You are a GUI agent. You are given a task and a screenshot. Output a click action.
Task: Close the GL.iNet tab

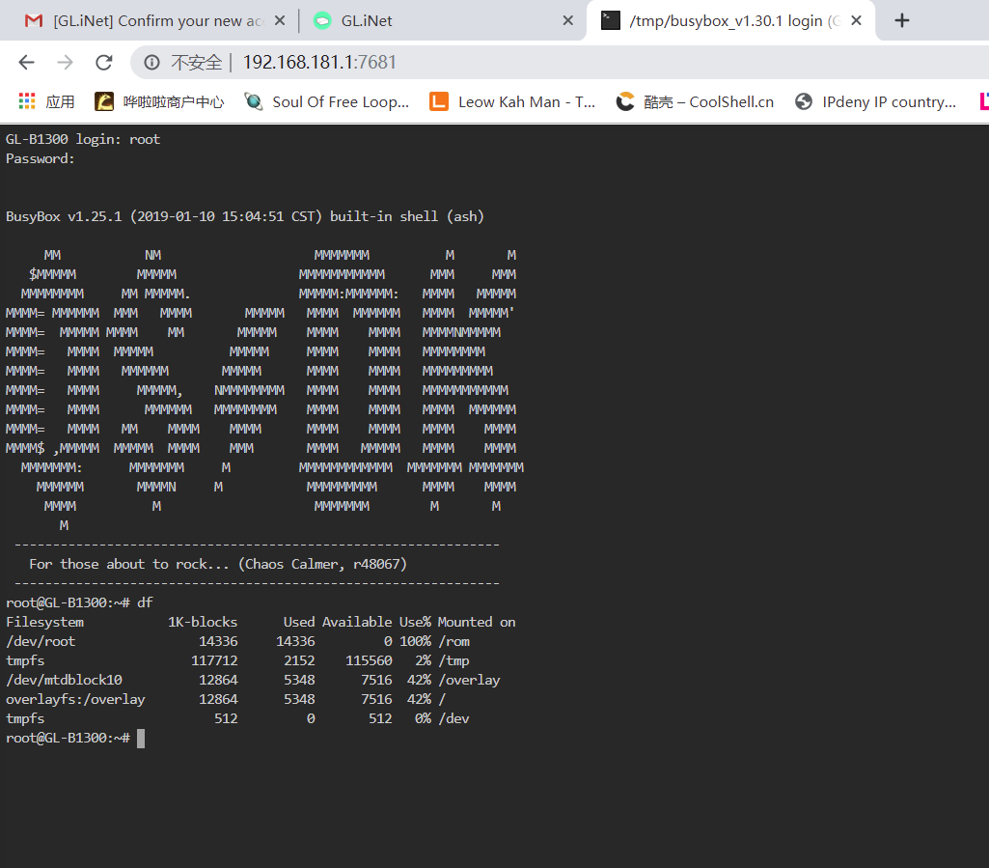pos(568,20)
